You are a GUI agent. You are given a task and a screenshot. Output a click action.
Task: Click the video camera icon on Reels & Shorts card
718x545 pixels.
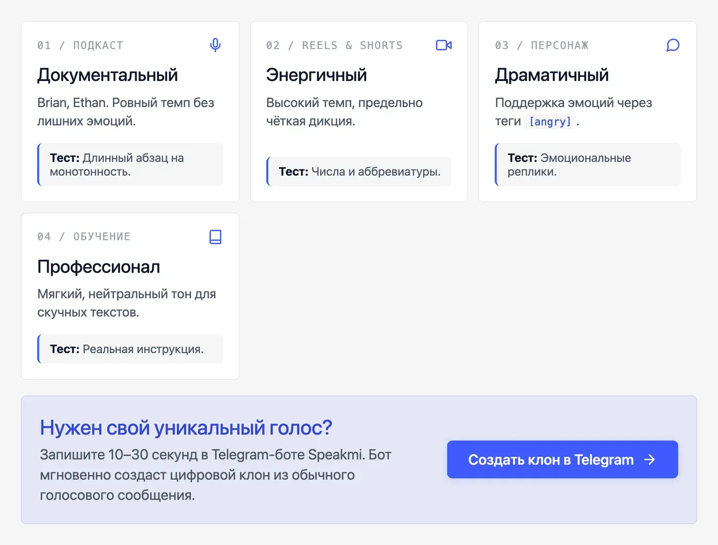(444, 45)
